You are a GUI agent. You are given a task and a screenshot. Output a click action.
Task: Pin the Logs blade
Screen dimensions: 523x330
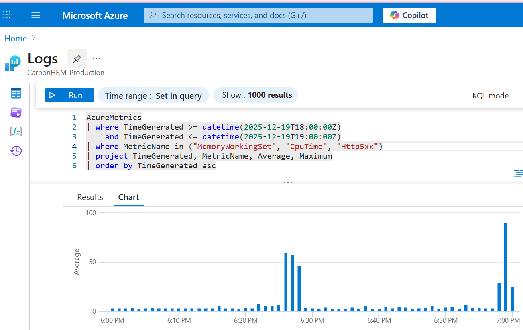coord(77,59)
